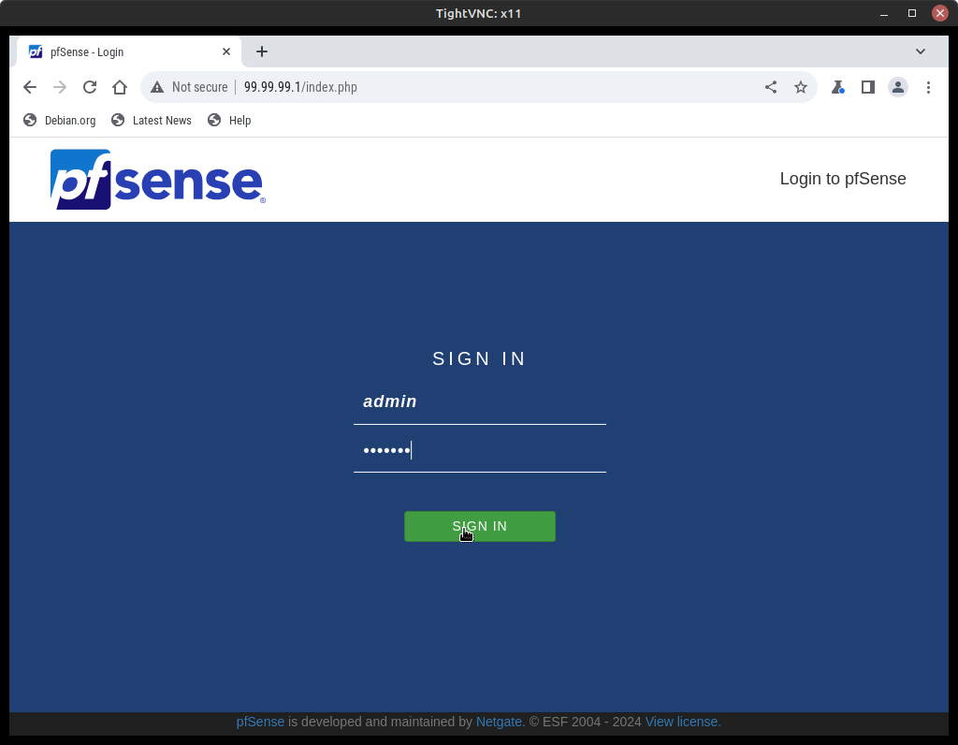Maximize the TightVNC window
This screenshot has height=745, width=958.
[x=911, y=13]
